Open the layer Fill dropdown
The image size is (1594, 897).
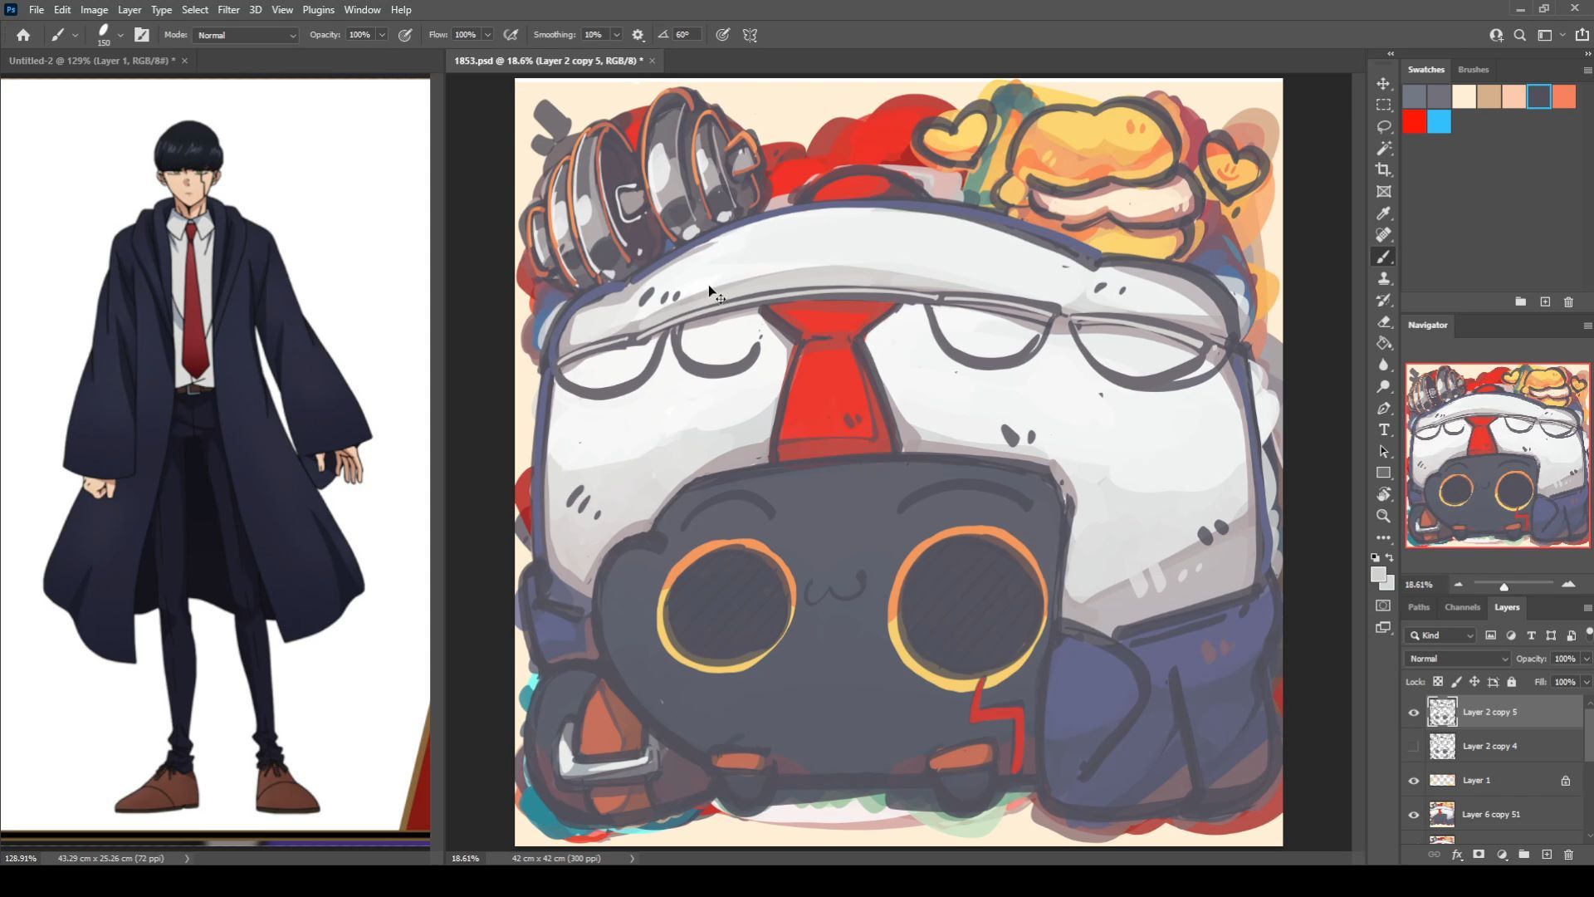coord(1587,682)
